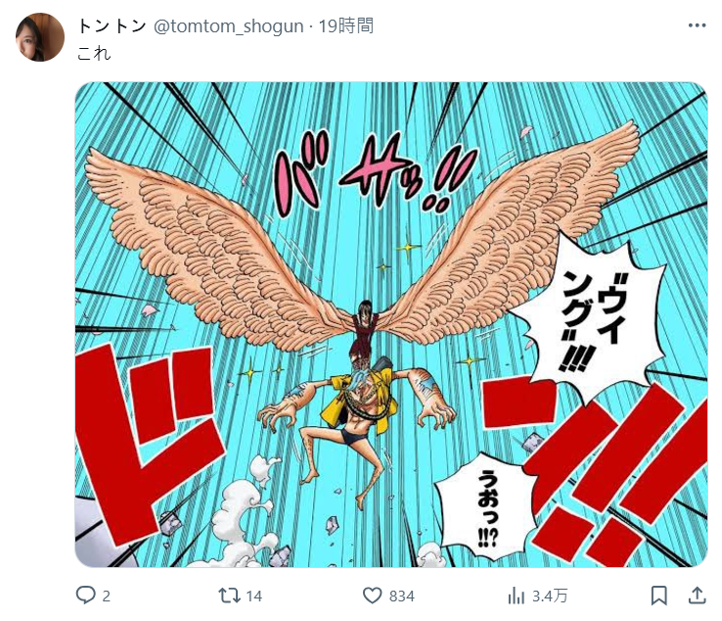This screenshot has height=621, width=722.
Task: Click the like count 834
Action: pyautogui.click(x=401, y=597)
